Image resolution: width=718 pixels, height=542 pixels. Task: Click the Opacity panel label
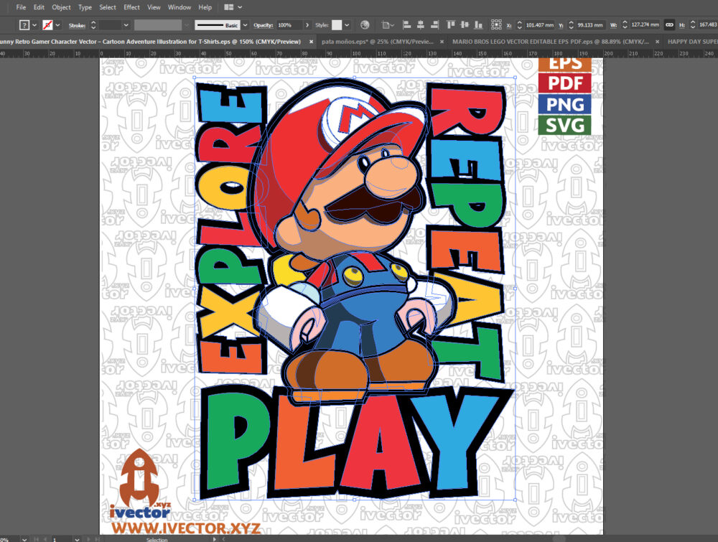pyautogui.click(x=264, y=25)
